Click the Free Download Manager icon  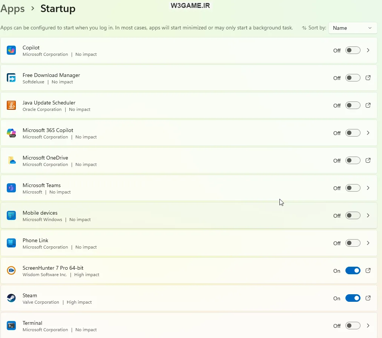pyautogui.click(x=11, y=78)
